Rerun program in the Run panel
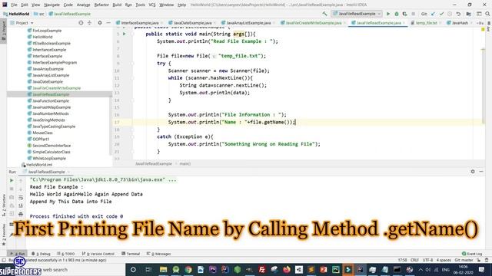This screenshot has height=276, width=492. [12, 181]
